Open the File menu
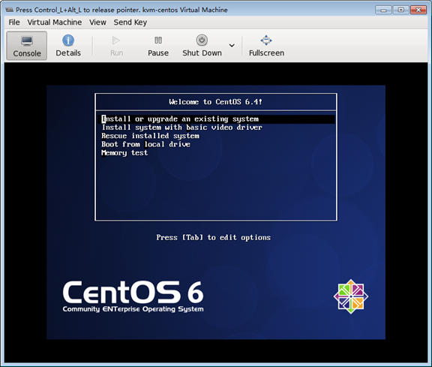Image resolution: width=432 pixels, height=367 pixels. coord(14,22)
